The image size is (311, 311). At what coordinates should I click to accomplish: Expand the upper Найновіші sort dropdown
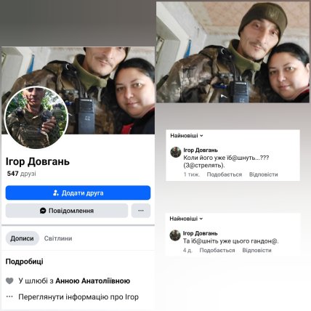tap(187, 136)
